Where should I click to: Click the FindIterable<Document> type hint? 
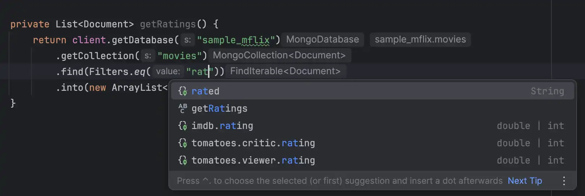tap(285, 71)
